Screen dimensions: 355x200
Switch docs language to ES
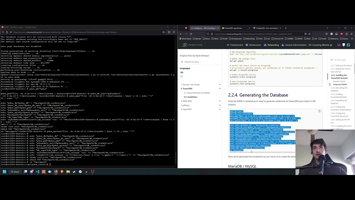(x=181, y=76)
